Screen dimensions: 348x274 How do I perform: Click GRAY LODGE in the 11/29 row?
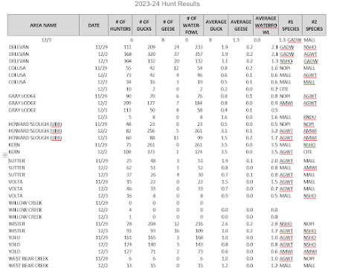click(x=22, y=96)
